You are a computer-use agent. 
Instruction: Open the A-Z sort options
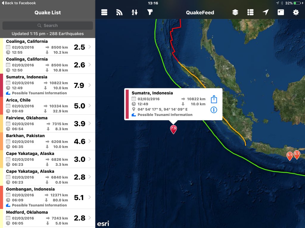pos(134,12)
